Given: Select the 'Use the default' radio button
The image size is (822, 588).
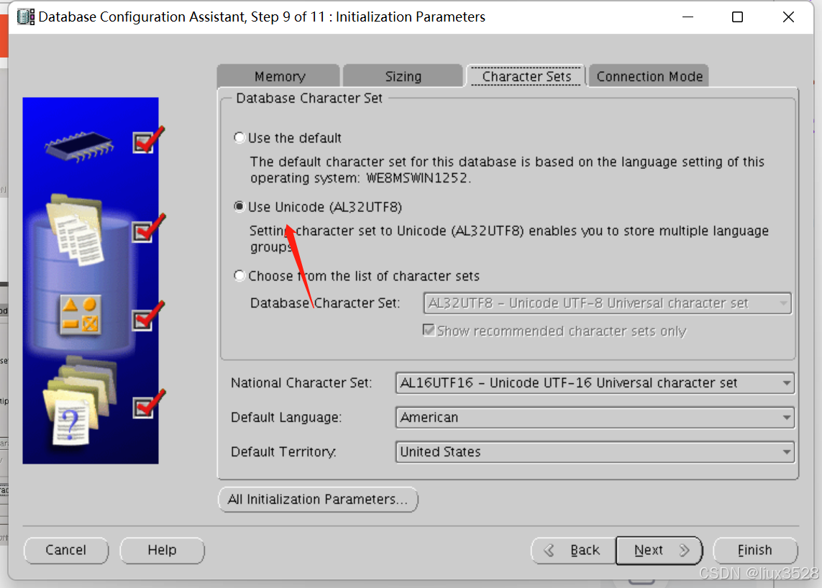Looking at the screenshot, I should 239,138.
